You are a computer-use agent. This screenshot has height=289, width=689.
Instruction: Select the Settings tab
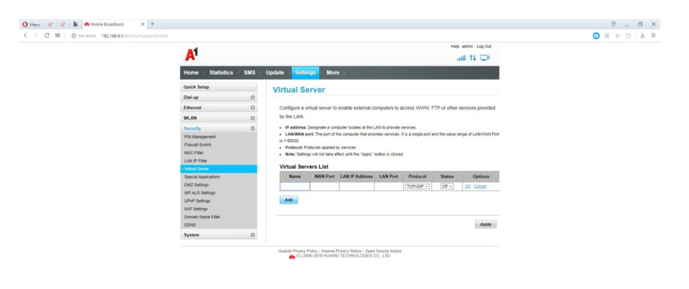305,73
